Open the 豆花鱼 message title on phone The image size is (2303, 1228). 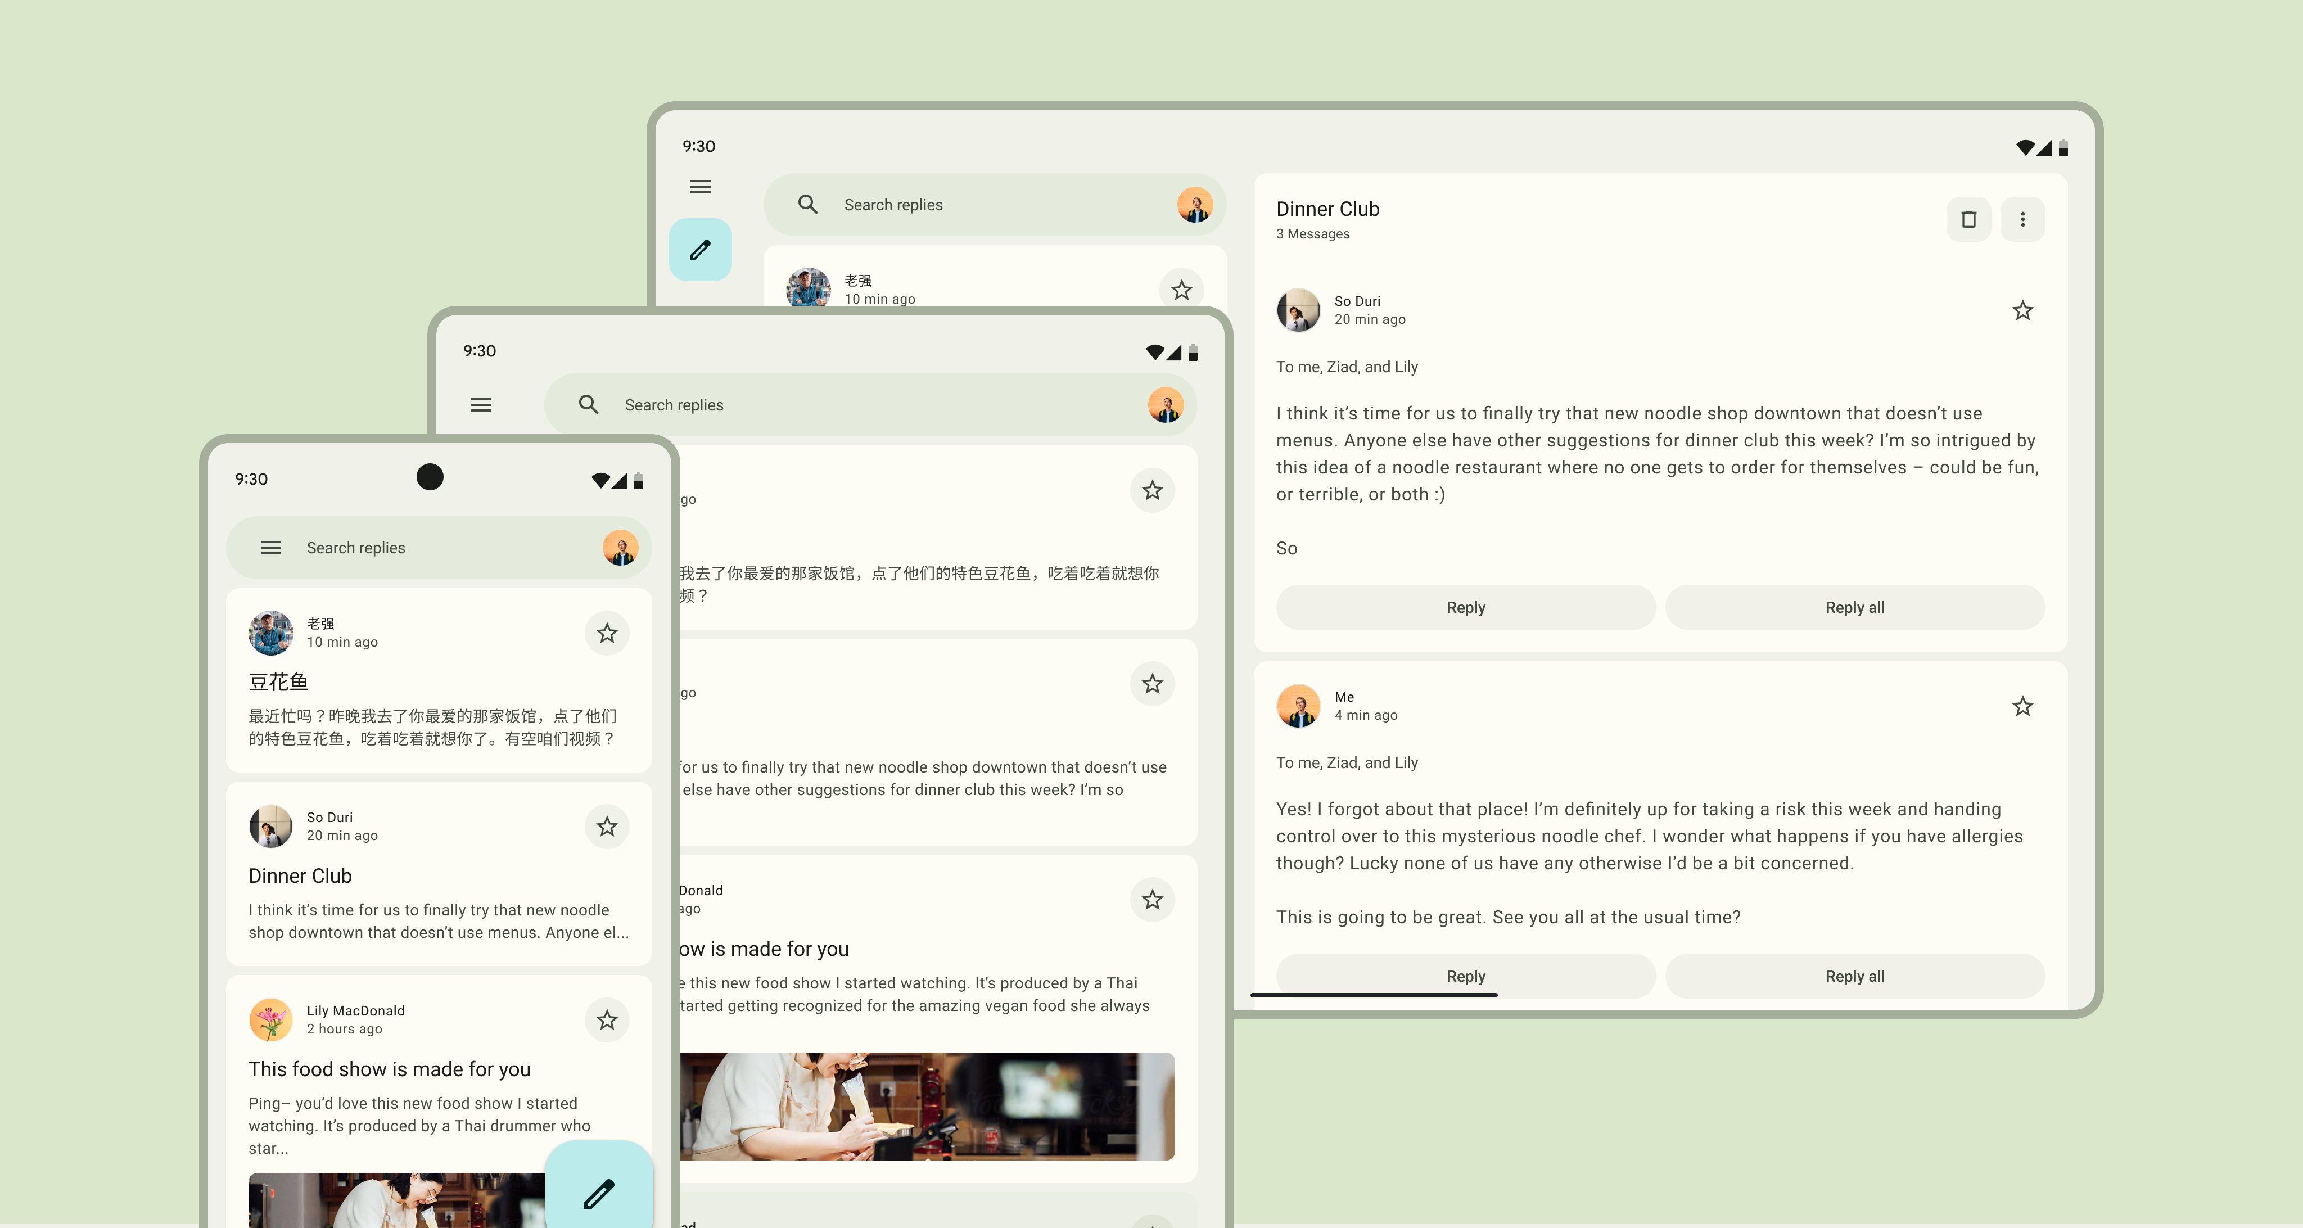click(x=279, y=683)
